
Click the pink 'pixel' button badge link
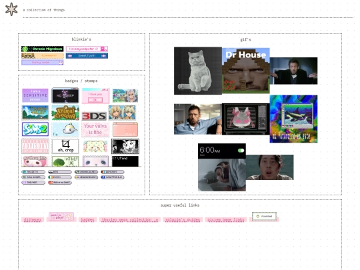coord(61,217)
